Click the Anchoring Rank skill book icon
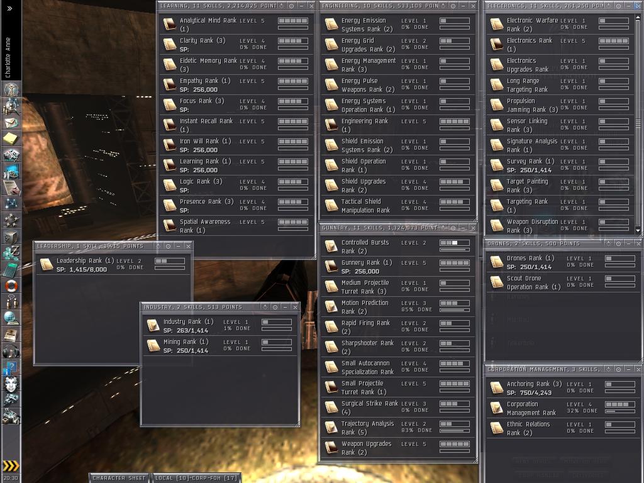Screen dimensions: 644x483 pyautogui.click(x=497, y=388)
